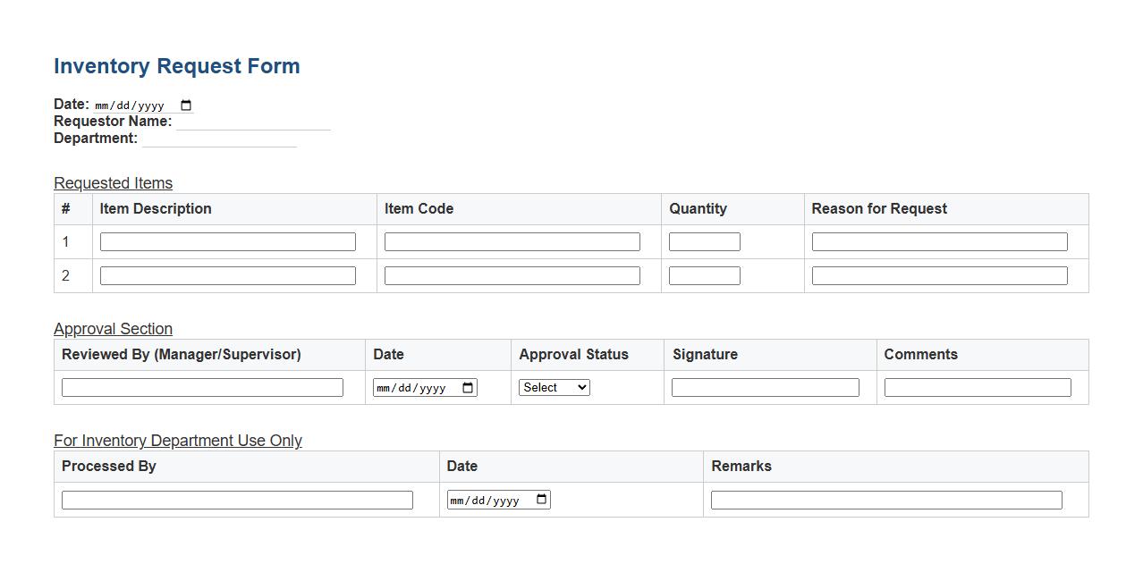Click the Remarks input field
The height and width of the screenshot is (581, 1143).
tap(885, 500)
